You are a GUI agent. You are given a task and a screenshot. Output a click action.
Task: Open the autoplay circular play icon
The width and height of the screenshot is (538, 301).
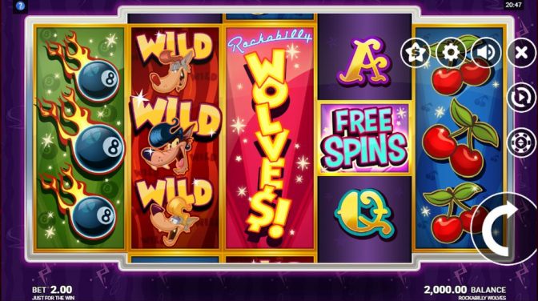(x=521, y=98)
